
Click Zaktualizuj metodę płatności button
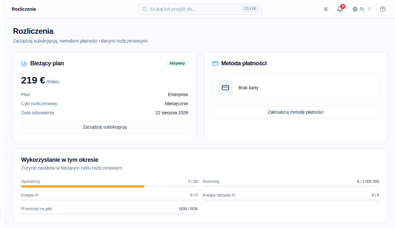coord(296,112)
